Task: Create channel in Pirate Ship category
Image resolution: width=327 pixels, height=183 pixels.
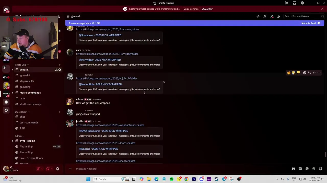Action: point(60,65)
